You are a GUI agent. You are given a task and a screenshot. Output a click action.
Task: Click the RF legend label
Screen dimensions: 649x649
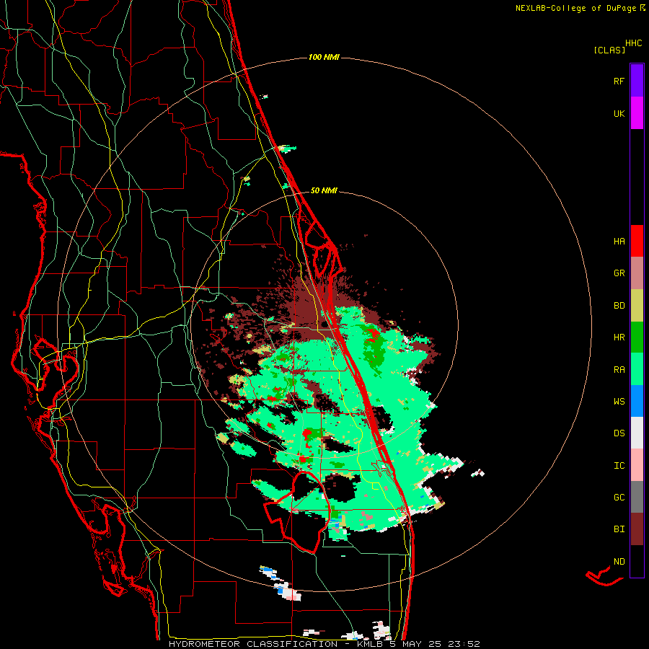[x=619, y=81]
